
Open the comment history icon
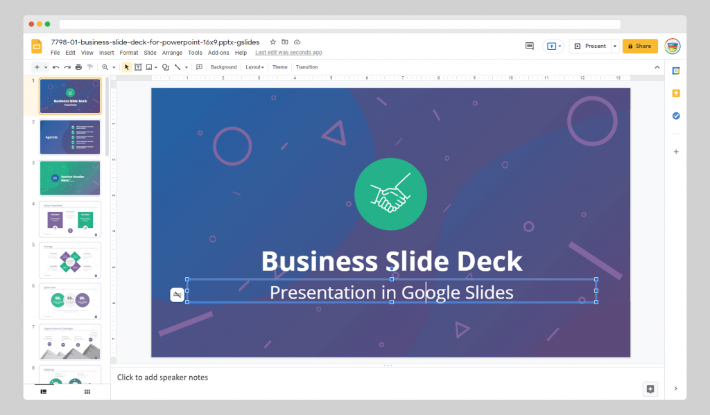[529, 46]
